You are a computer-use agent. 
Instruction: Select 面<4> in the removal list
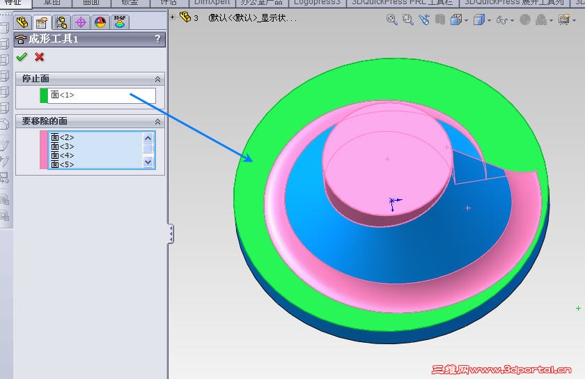(x=62, y=155)
